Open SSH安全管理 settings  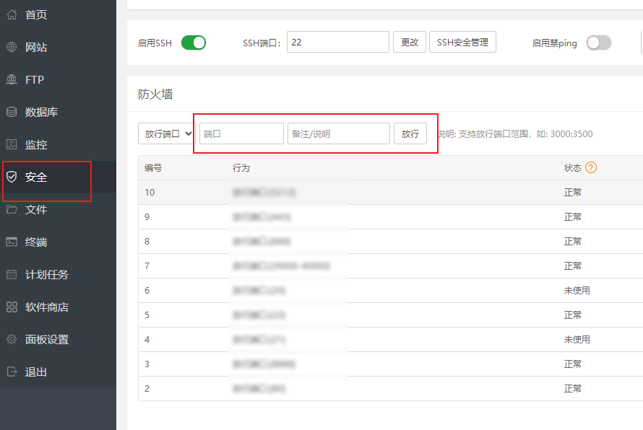point(462,43)
